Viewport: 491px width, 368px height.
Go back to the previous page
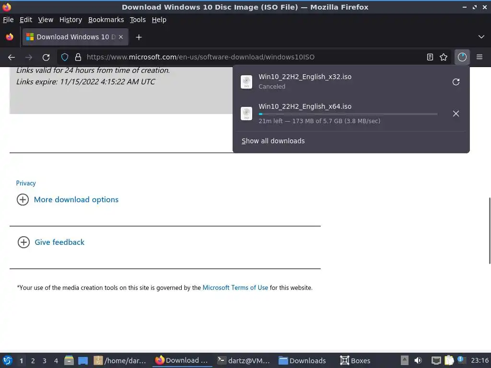tap(12, 57)
